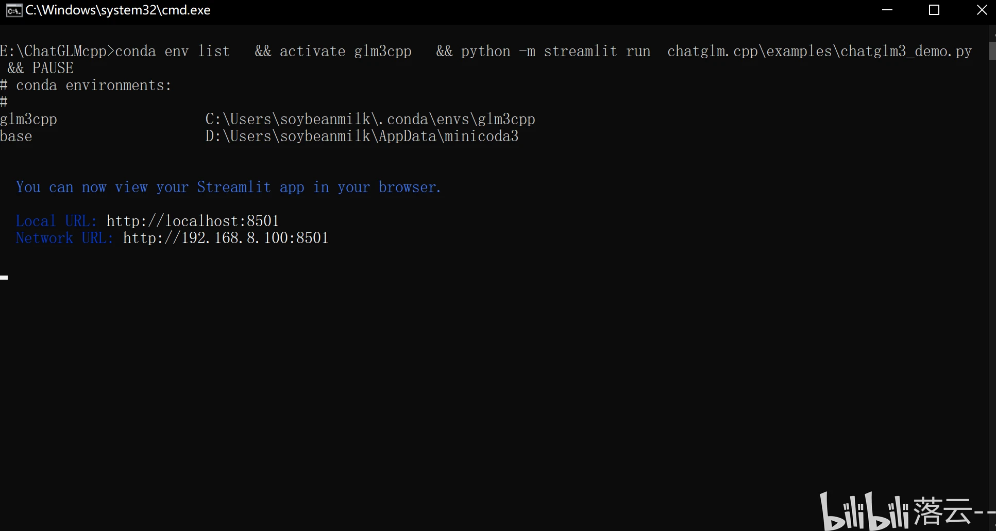Click the '# conda environments:' line
The image size is (996, 531).
(x=86, y=85)
